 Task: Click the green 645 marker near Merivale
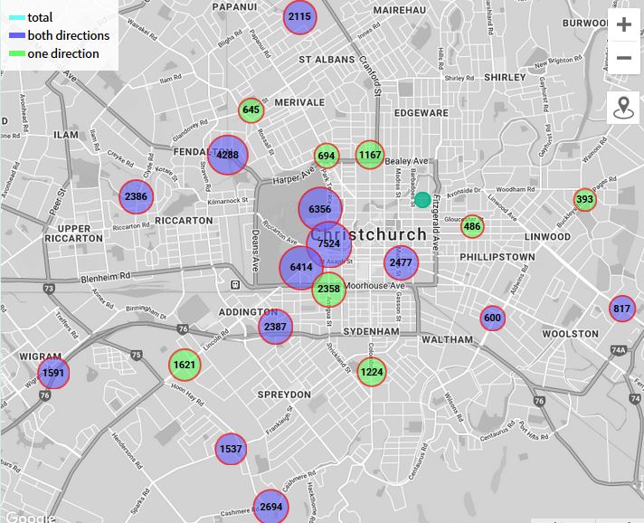251,110
